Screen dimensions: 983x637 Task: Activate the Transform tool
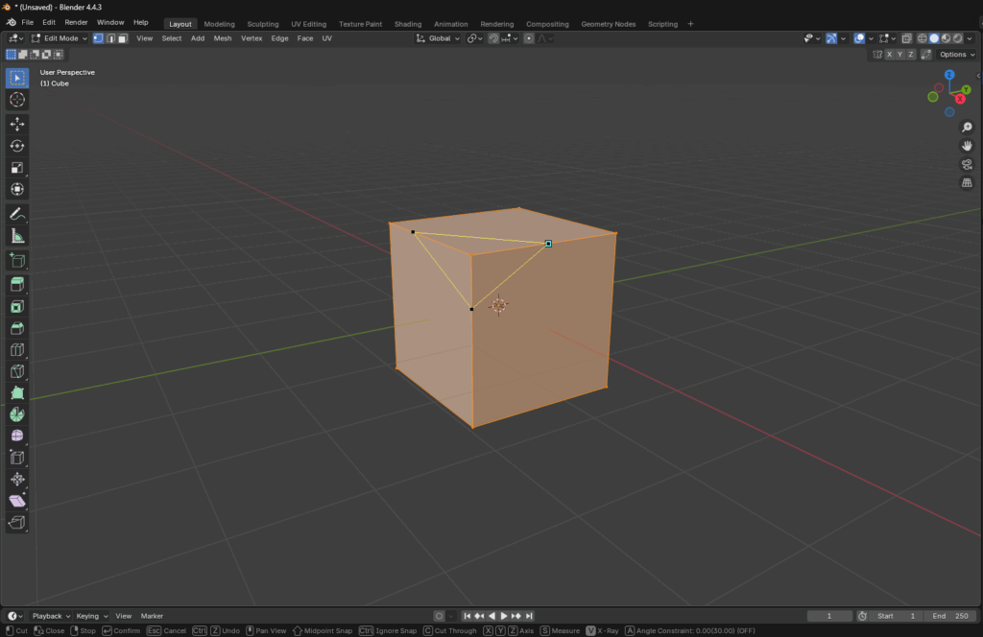(x=17, y=189)
